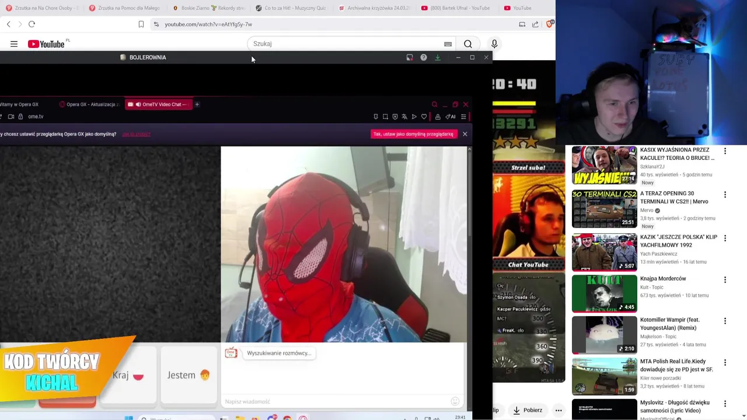This screenshot has height=420, width=747.
Task: Switch to Co to za Hit Muzyczny Quiz tab
Action: [x=292, y=8]
